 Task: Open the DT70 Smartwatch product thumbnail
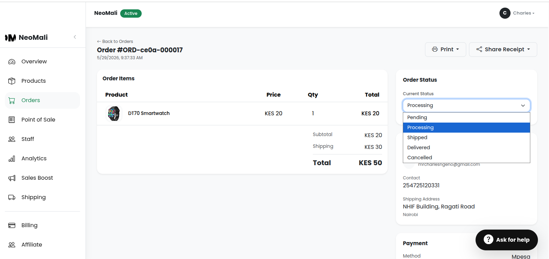(x=114, y=114)
